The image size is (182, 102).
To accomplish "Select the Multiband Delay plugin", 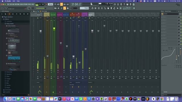I will 12,63.
